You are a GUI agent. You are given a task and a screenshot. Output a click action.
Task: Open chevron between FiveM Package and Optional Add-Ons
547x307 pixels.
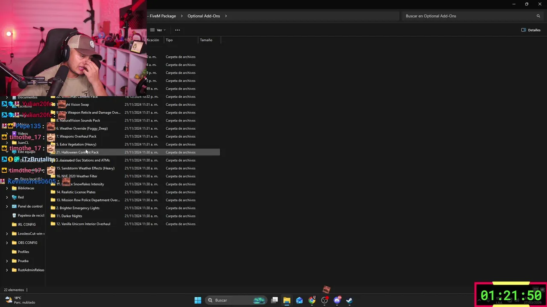(182, 16)
